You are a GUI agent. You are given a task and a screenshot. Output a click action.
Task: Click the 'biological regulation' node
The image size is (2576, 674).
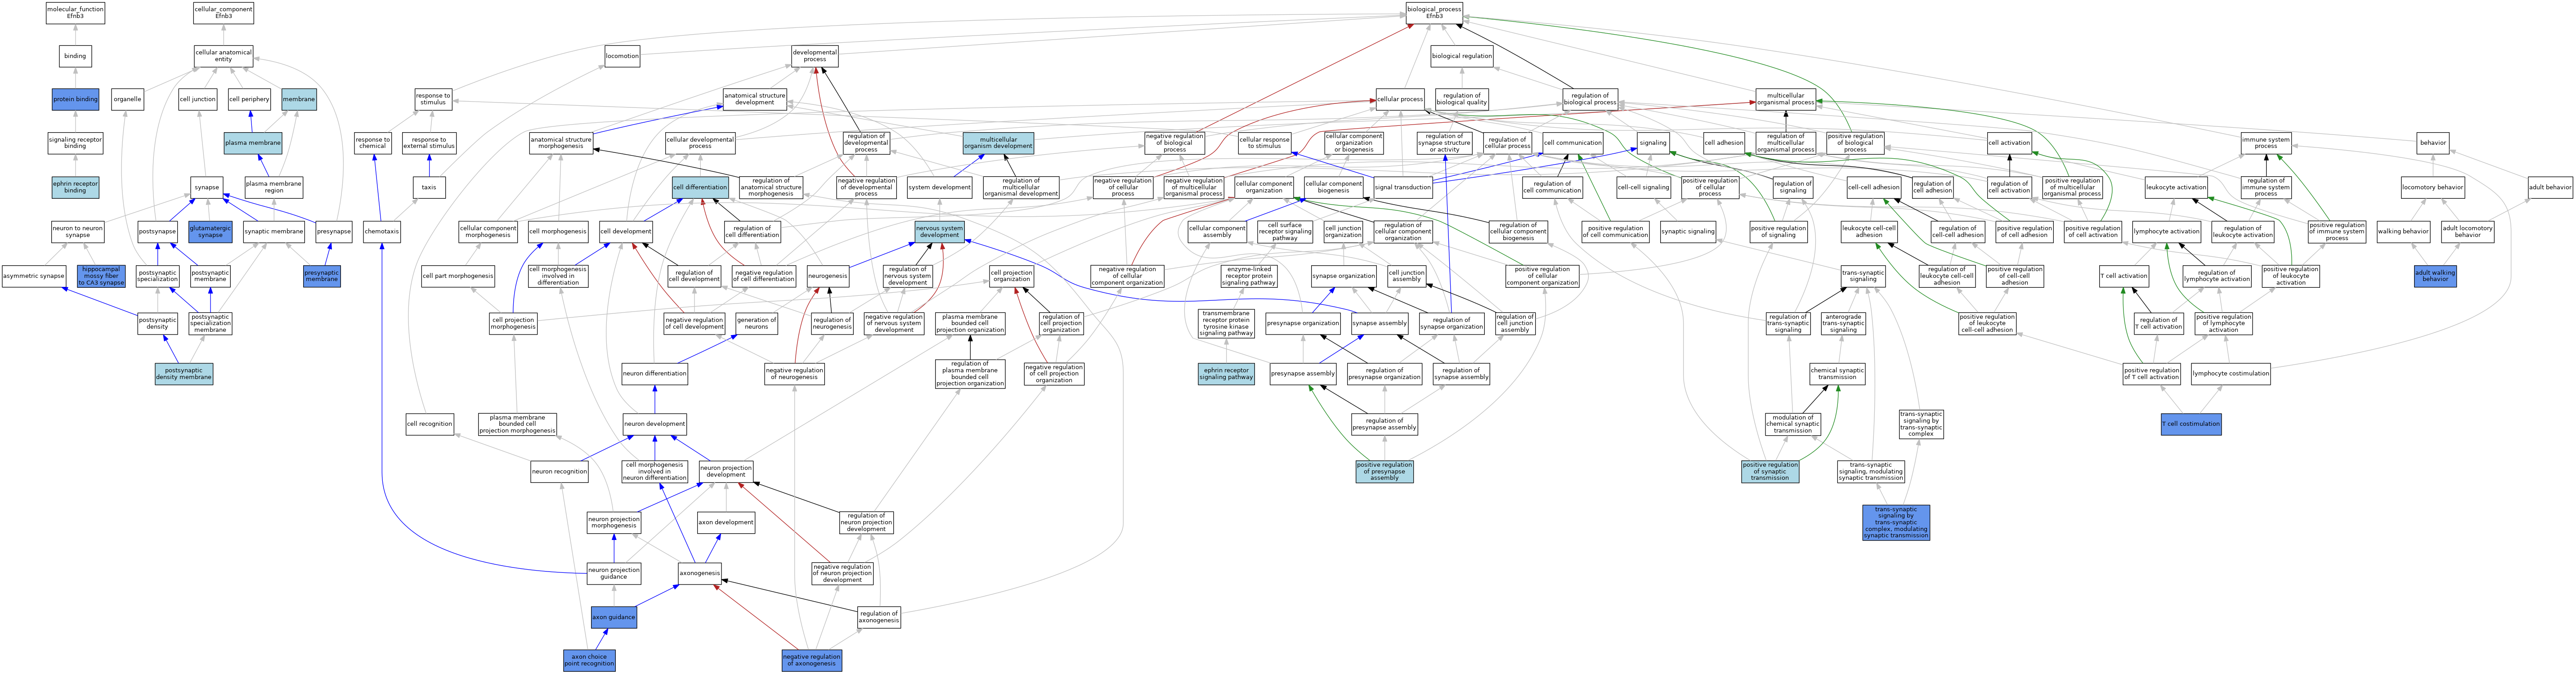[x=1461, y=56]
